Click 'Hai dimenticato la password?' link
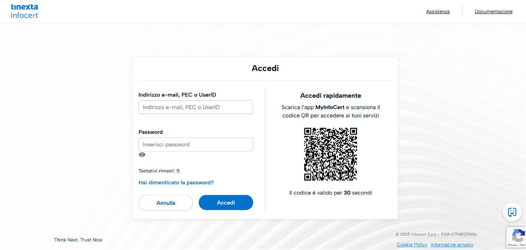 pyautogui.click(x=176, y=183)
